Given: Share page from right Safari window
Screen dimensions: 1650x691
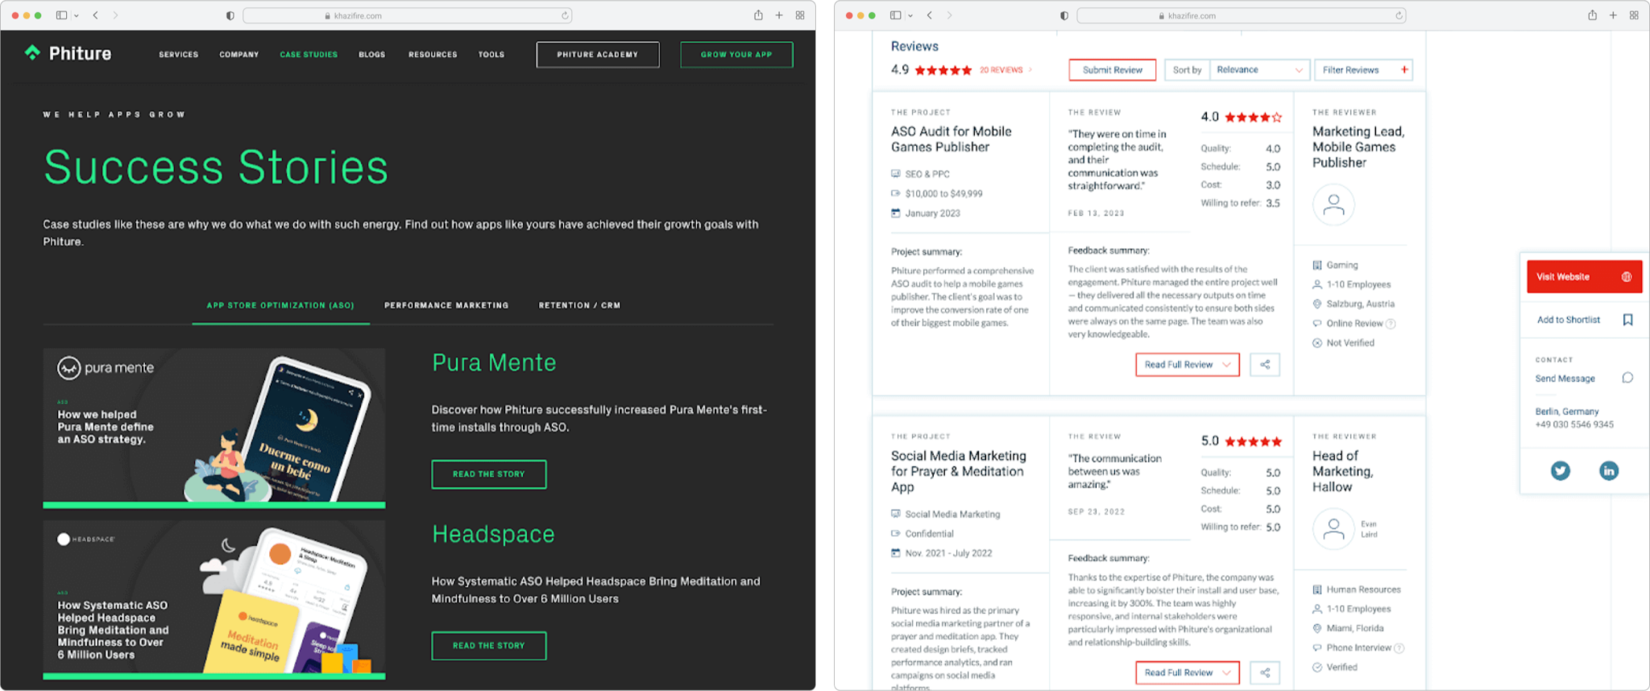Looking at the screenshot, I should click(x=1592, y=15).
